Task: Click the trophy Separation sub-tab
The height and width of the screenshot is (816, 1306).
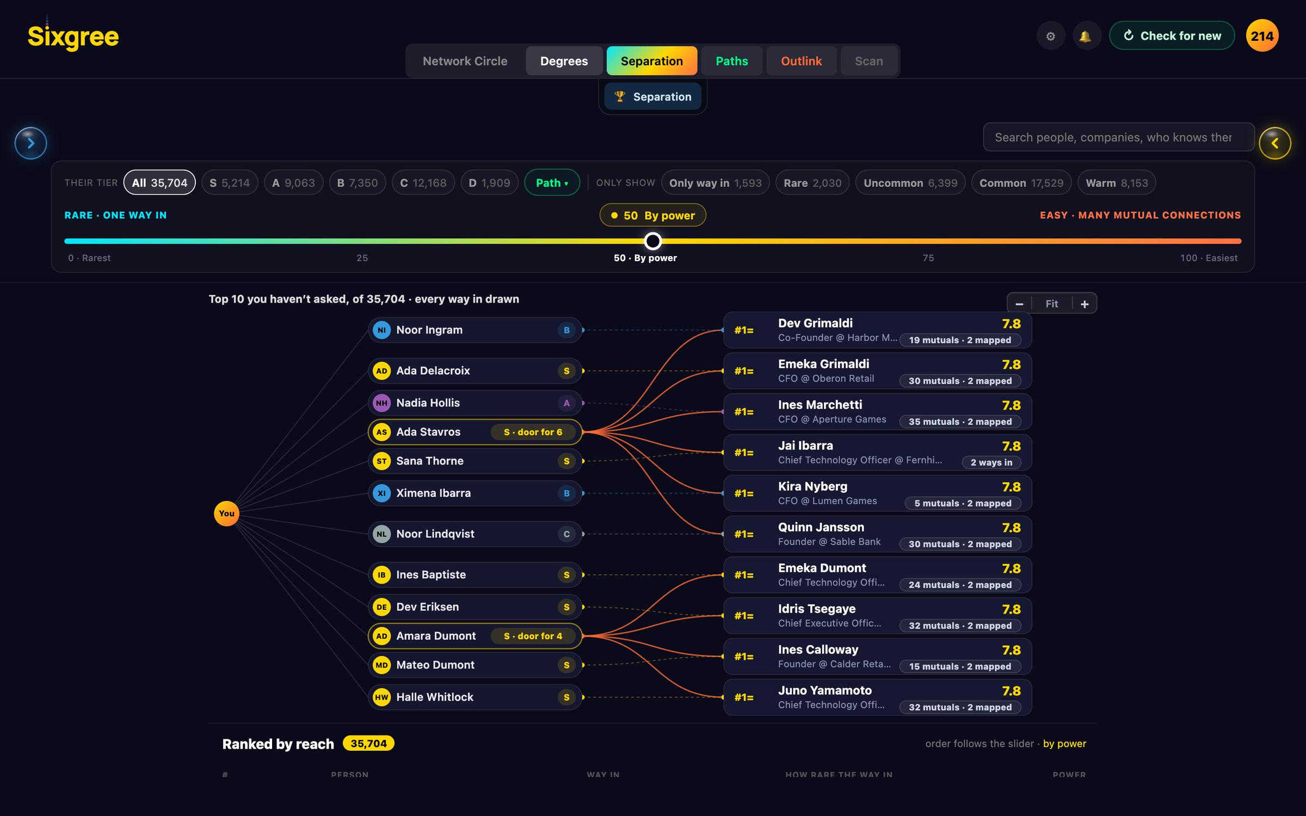Action: (x=652, y=96)
